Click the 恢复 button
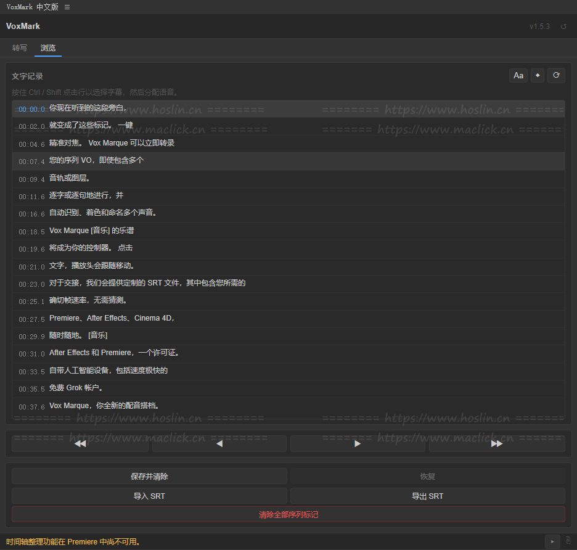 point(428,477)
